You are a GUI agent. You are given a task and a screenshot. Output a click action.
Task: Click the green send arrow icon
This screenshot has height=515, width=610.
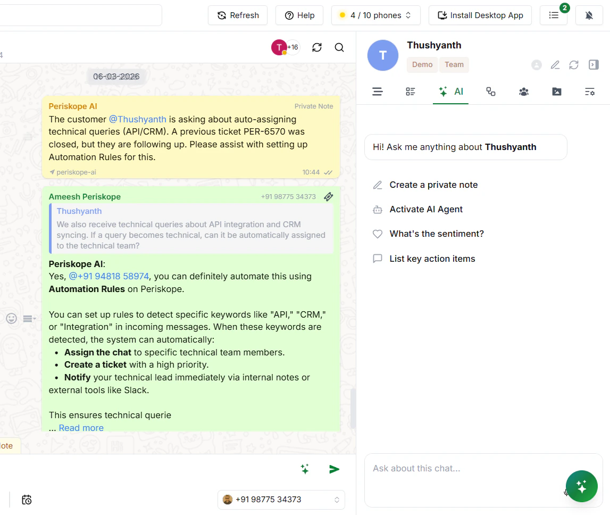pos(334,469)
